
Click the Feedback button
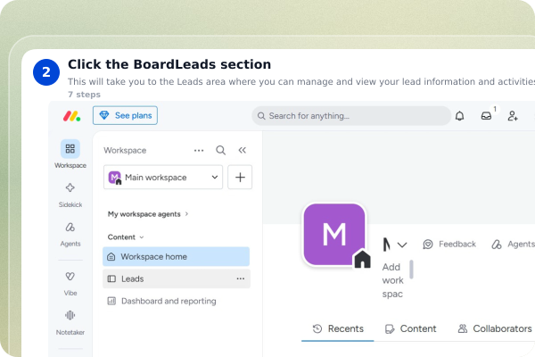pos(449,245)
